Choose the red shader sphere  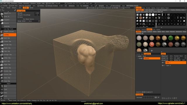[152, 44]
